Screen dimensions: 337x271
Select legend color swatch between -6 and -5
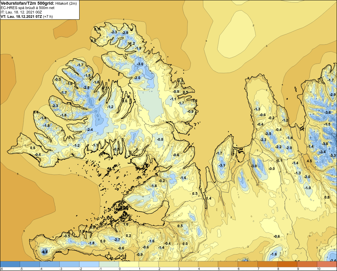point(10,264)
